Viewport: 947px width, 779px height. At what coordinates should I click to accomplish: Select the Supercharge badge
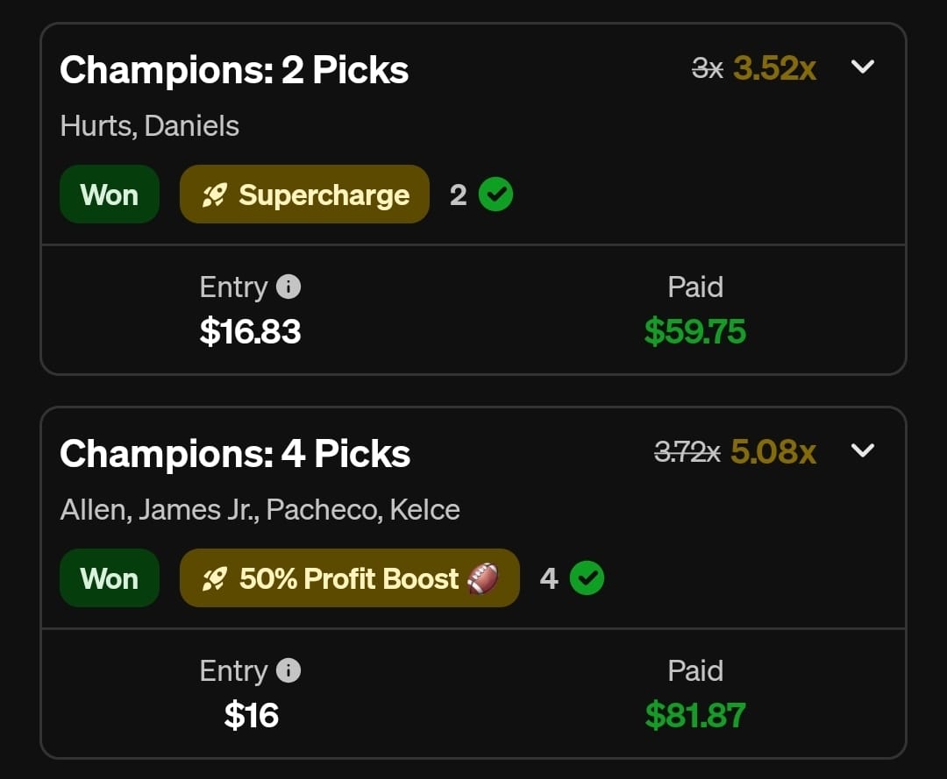(x=304, y=195)
